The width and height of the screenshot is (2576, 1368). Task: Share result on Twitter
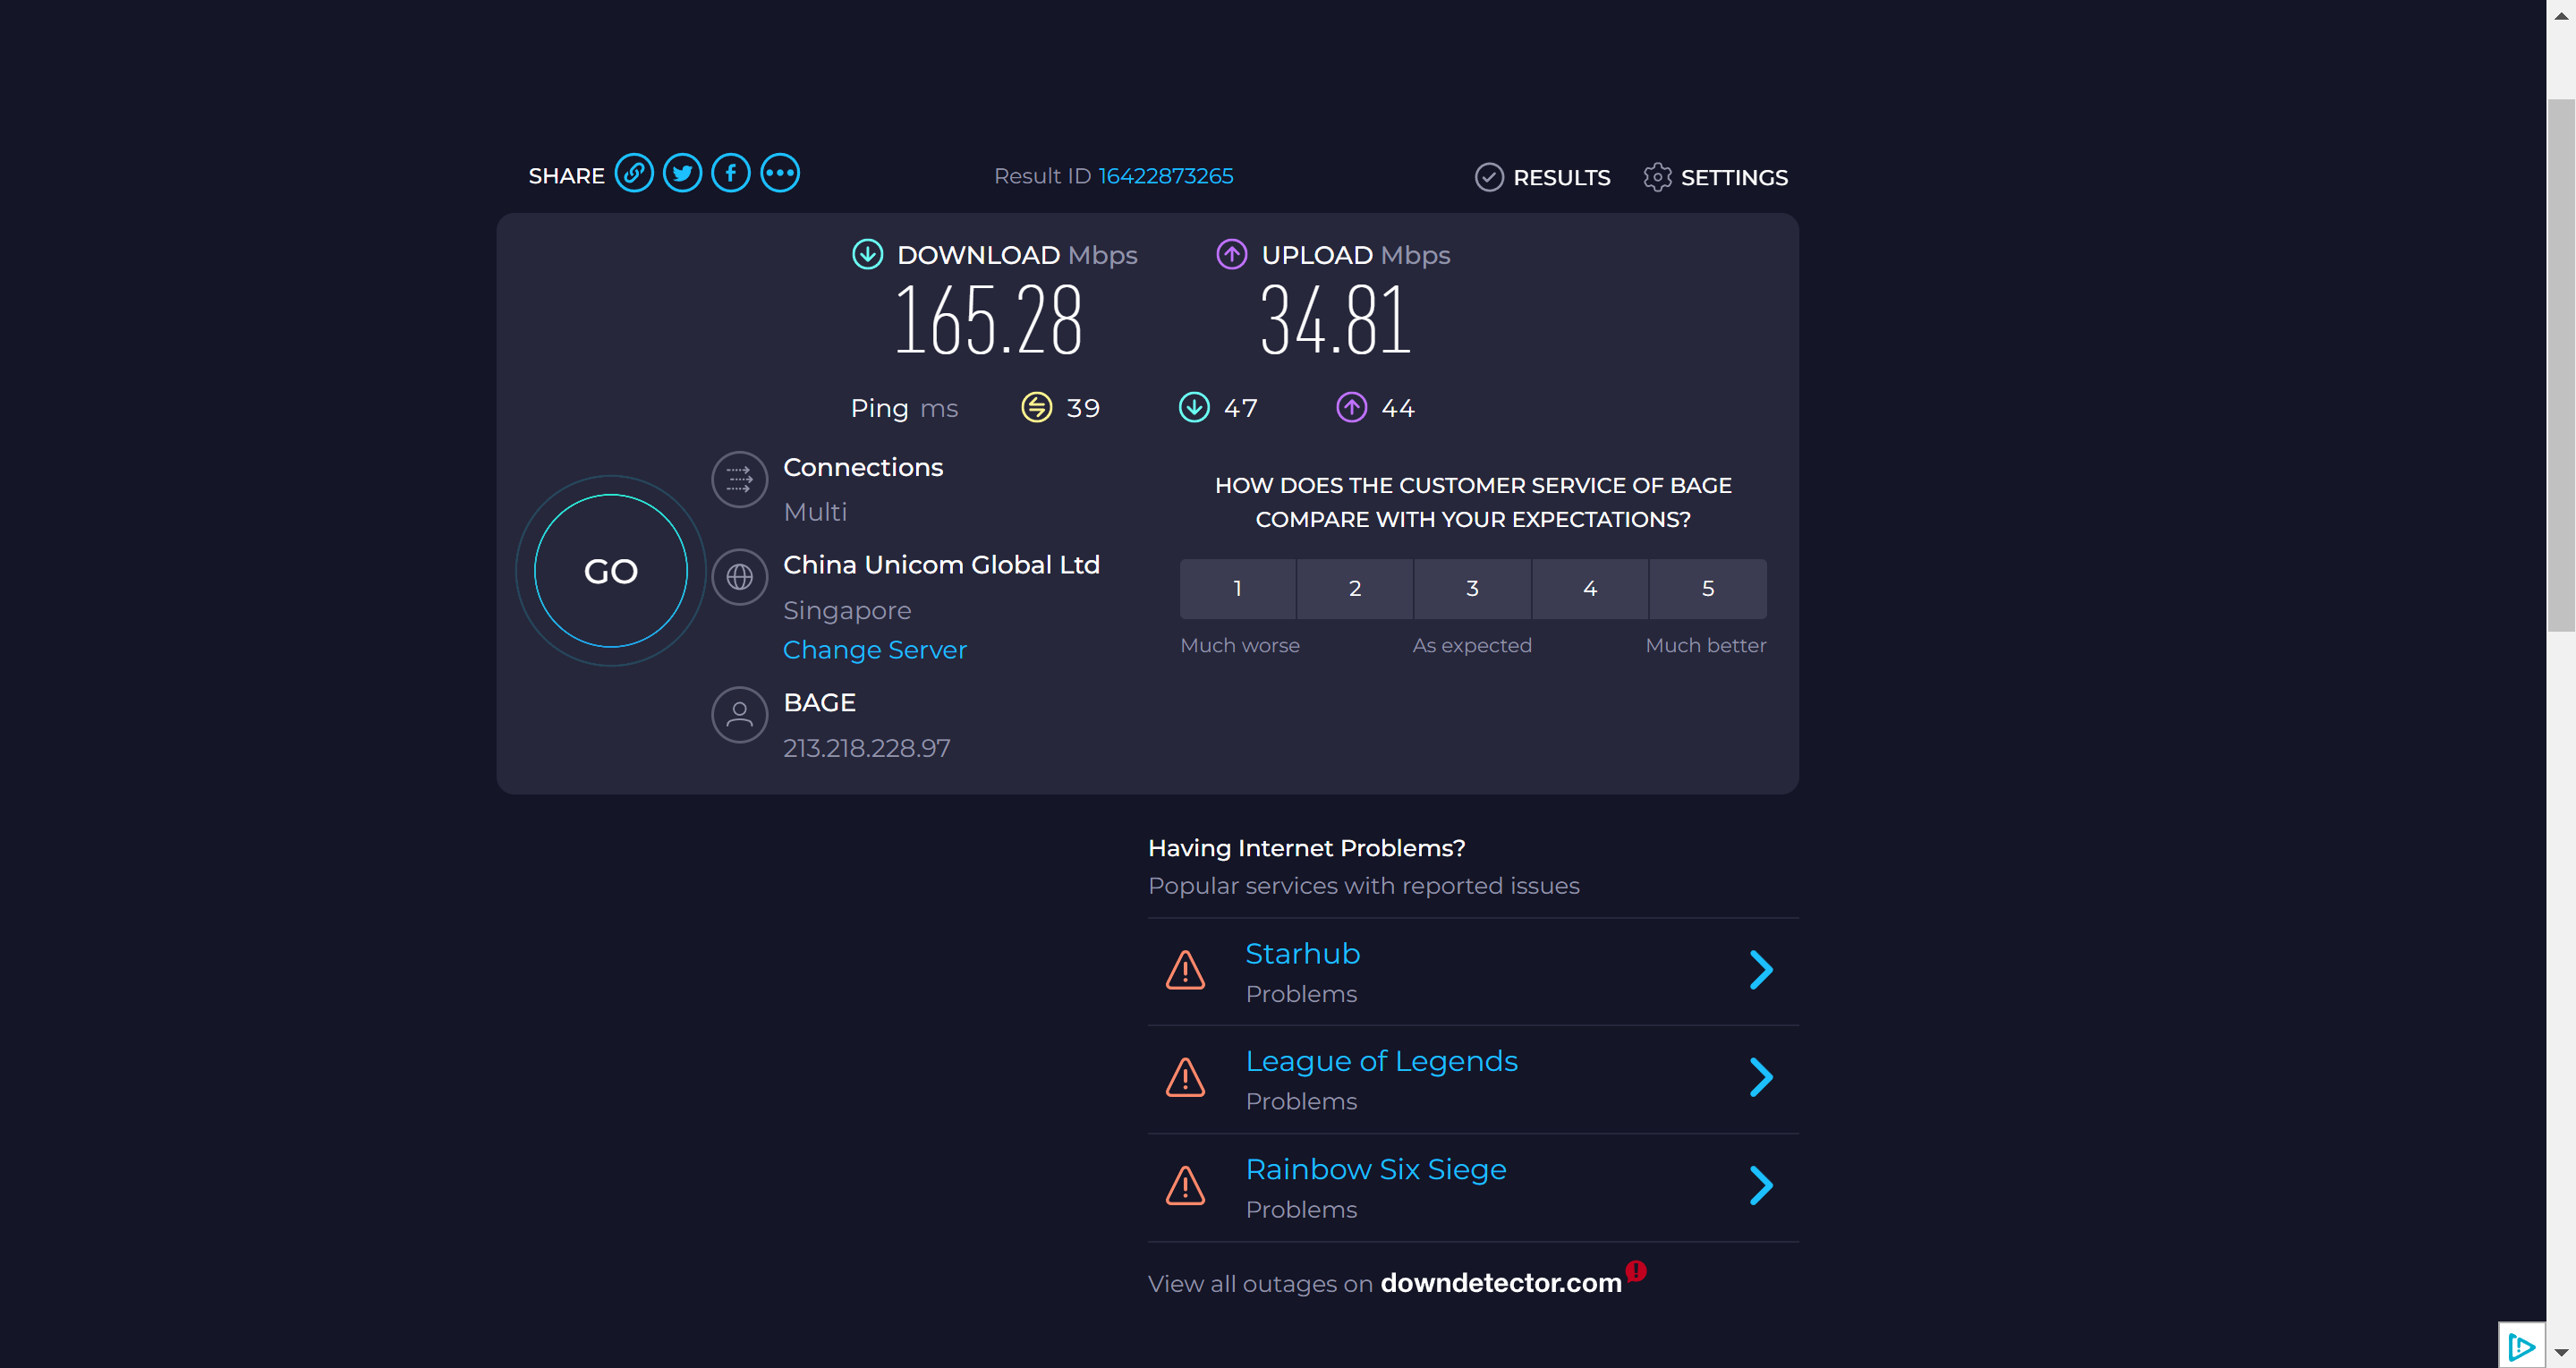coord(682,174)
